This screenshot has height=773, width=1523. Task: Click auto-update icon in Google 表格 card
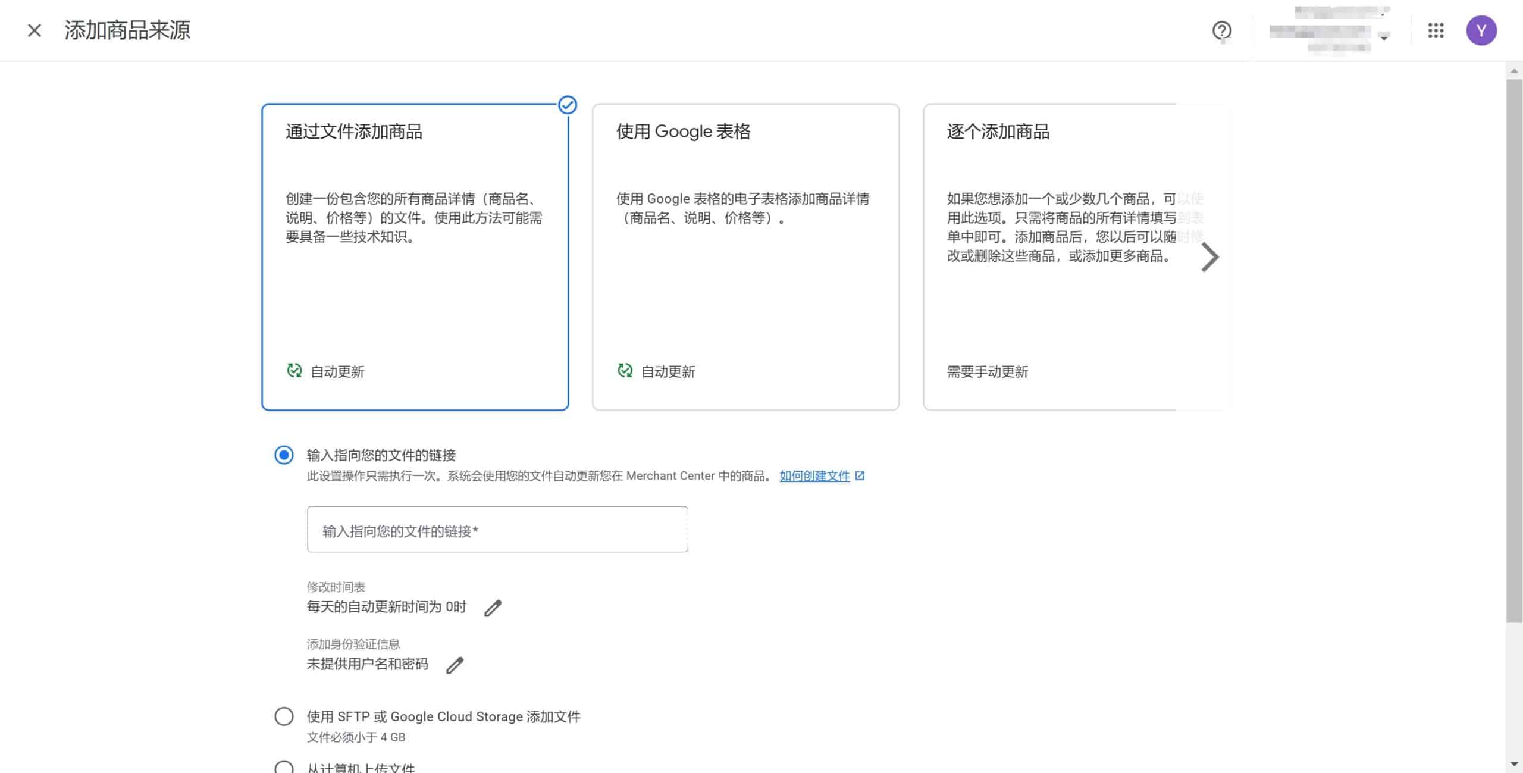tap(625, 371)
